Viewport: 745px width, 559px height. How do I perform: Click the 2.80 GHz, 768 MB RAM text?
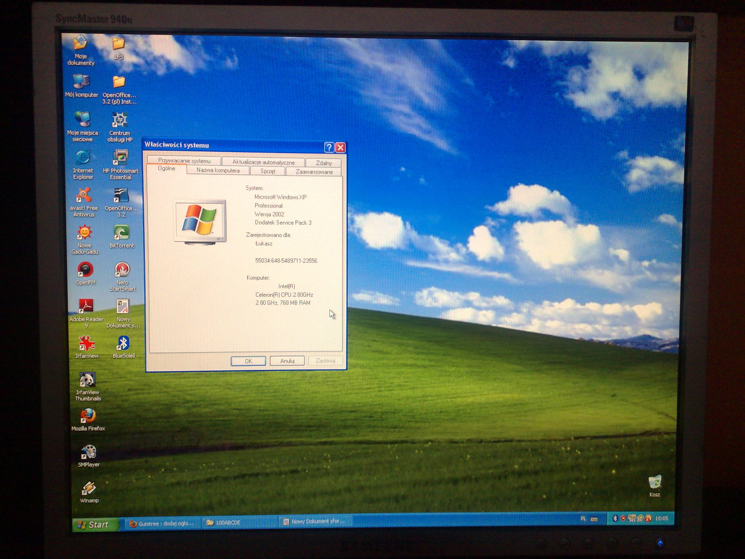[283, 303]
